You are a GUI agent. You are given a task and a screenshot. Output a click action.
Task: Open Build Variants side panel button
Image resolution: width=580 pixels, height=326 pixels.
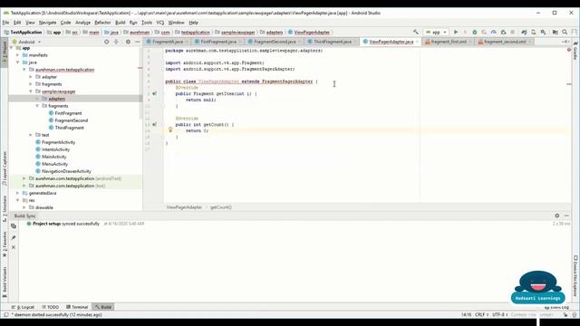(5, 283)
